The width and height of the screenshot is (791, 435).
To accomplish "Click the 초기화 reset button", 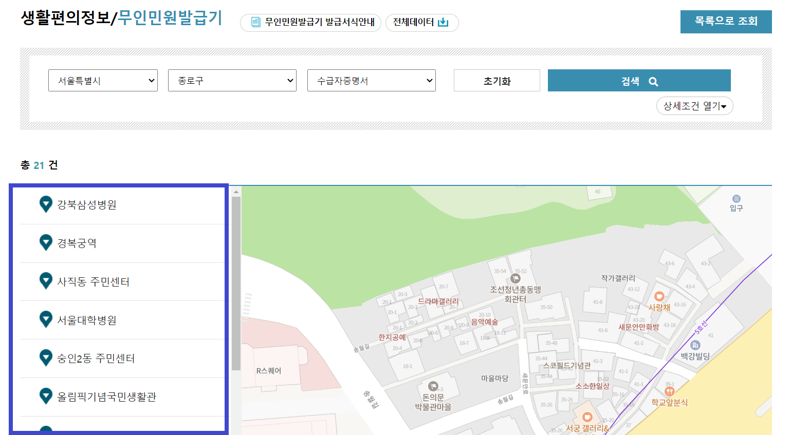I will 496,80.
